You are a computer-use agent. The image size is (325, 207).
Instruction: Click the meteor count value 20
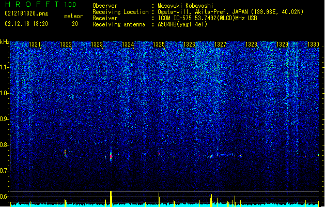point(75,24)
